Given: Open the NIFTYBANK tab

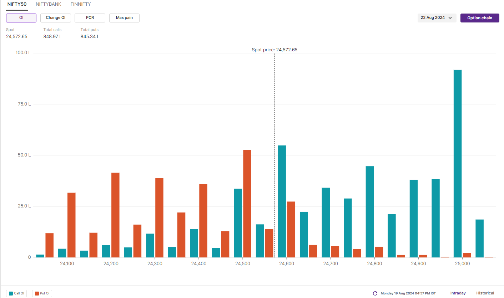Looking at the screenshot, I should [49, 4].
